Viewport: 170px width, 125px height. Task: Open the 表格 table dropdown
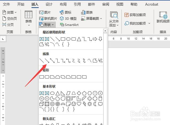29,18
